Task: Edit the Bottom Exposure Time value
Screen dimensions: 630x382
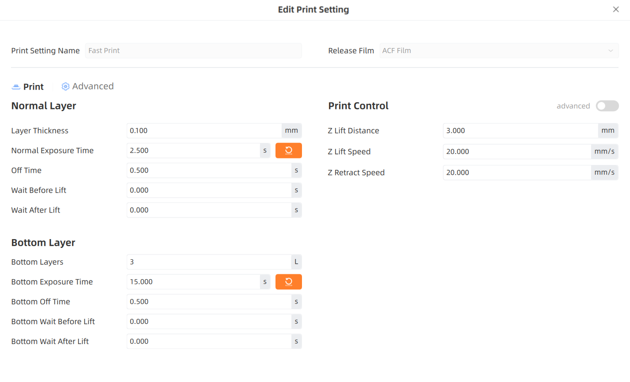Action: click(193, 282)
